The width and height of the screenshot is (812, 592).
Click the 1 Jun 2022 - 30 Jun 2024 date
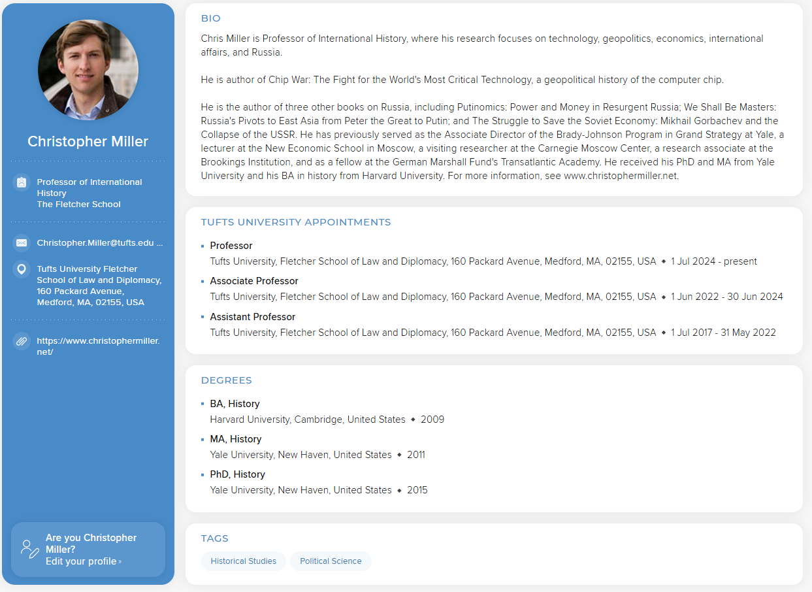point(727,297)
